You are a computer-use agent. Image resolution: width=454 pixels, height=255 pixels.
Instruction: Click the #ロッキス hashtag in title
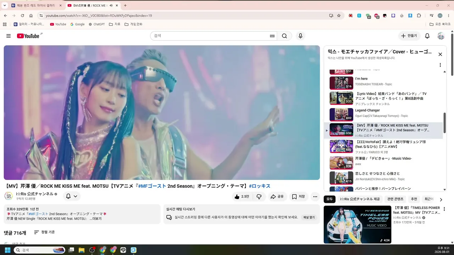pyautogui.click(x=260, y=186)
